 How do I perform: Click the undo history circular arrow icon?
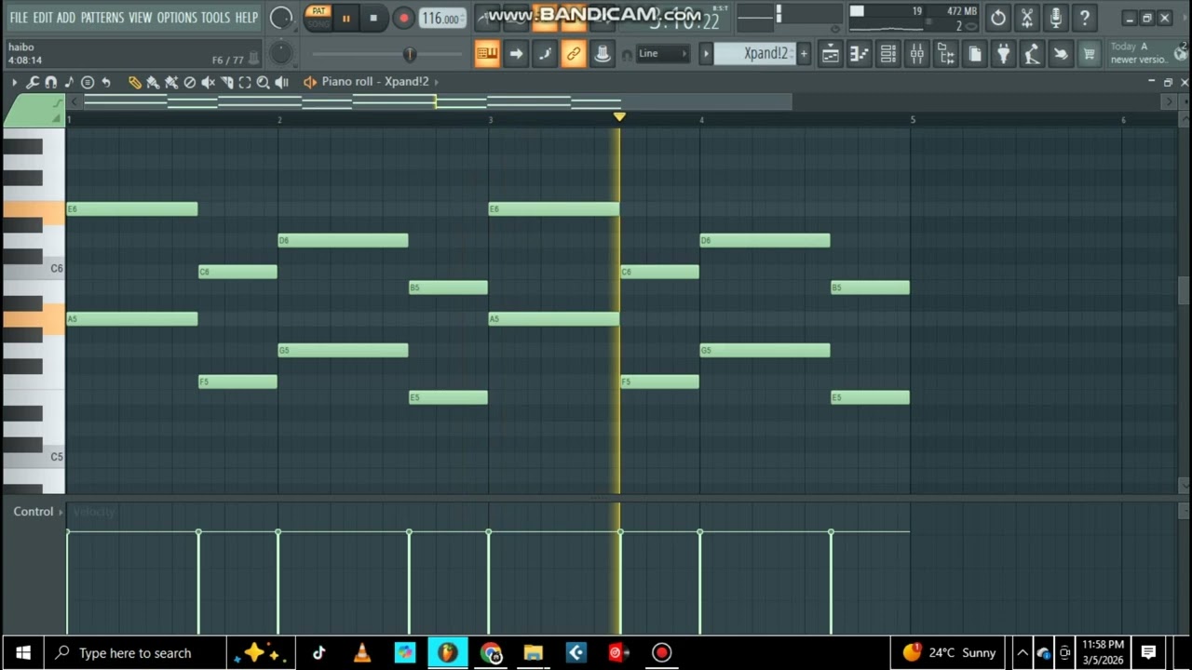pyautogui.click(x=997, y=18)
